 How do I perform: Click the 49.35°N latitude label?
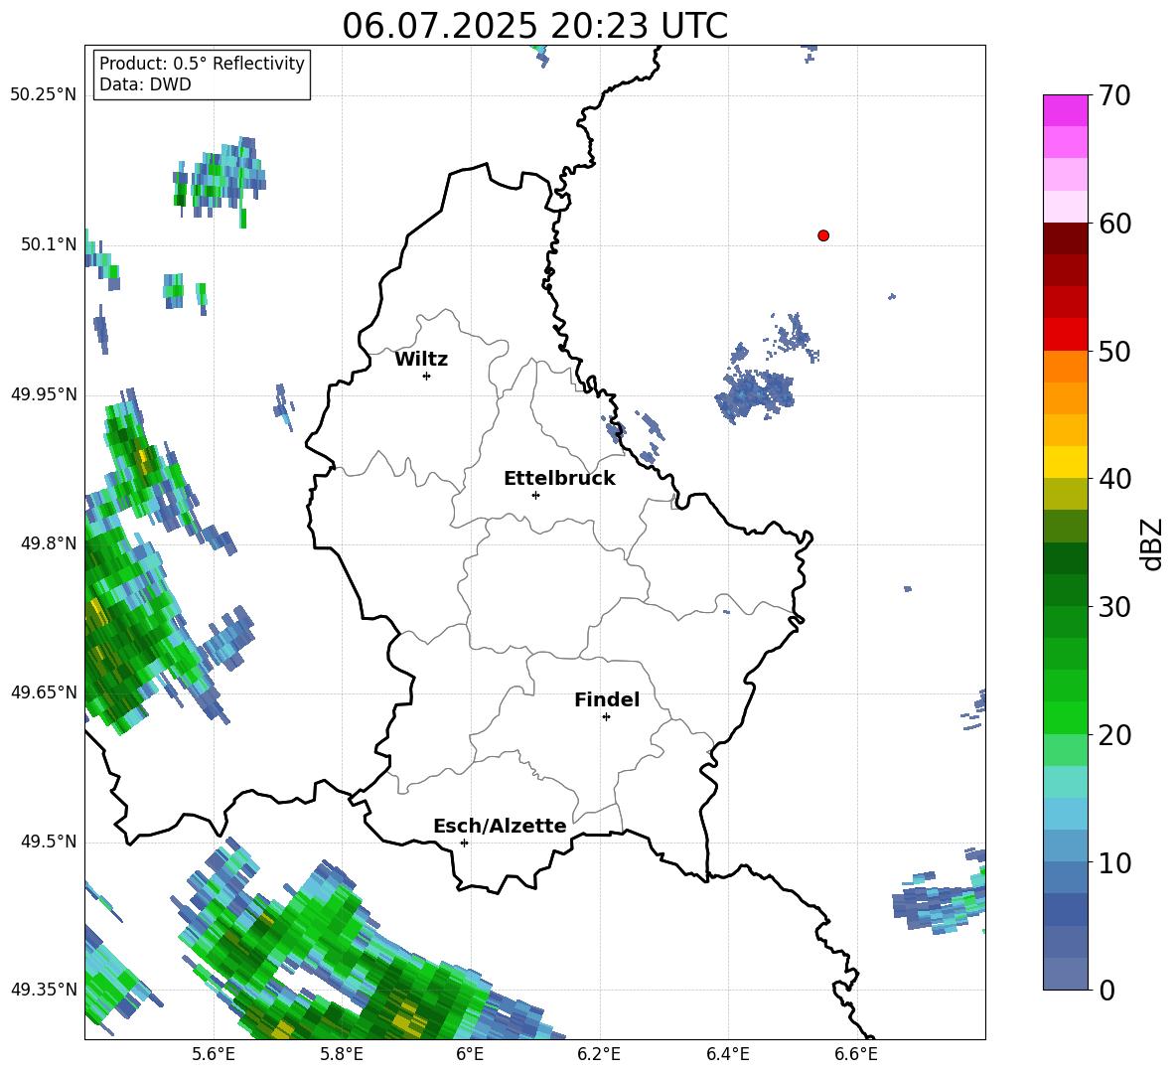pos(44,990)
